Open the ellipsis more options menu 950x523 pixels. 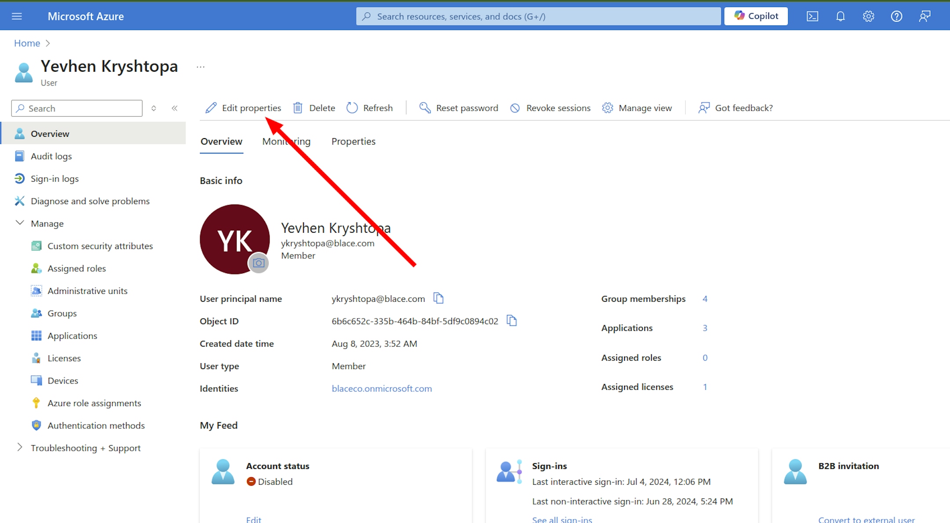tap(201, 67)
